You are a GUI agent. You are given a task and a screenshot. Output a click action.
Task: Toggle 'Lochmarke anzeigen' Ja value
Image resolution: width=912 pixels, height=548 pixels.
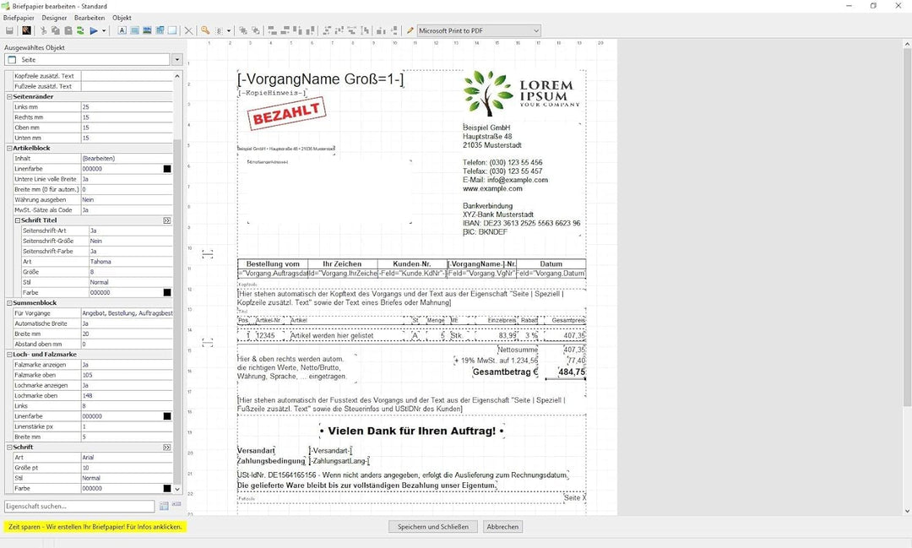127,385
